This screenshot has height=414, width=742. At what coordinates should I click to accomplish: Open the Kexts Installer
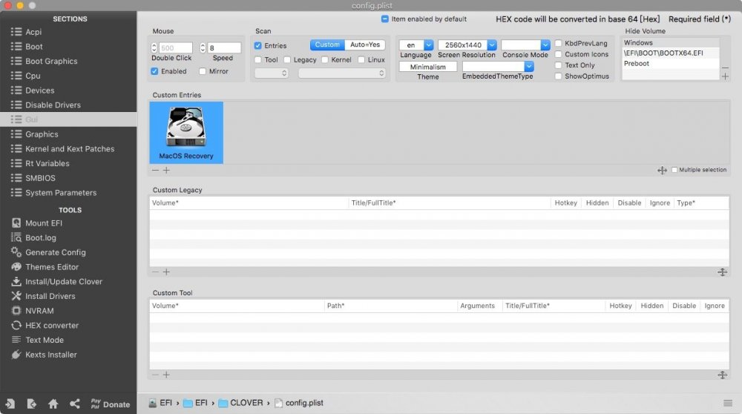click(50, 355)
